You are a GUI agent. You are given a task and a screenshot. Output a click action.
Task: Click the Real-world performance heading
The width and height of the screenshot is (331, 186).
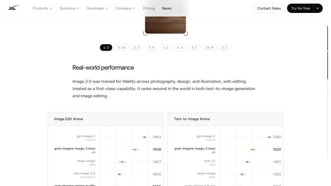(103, 68)
